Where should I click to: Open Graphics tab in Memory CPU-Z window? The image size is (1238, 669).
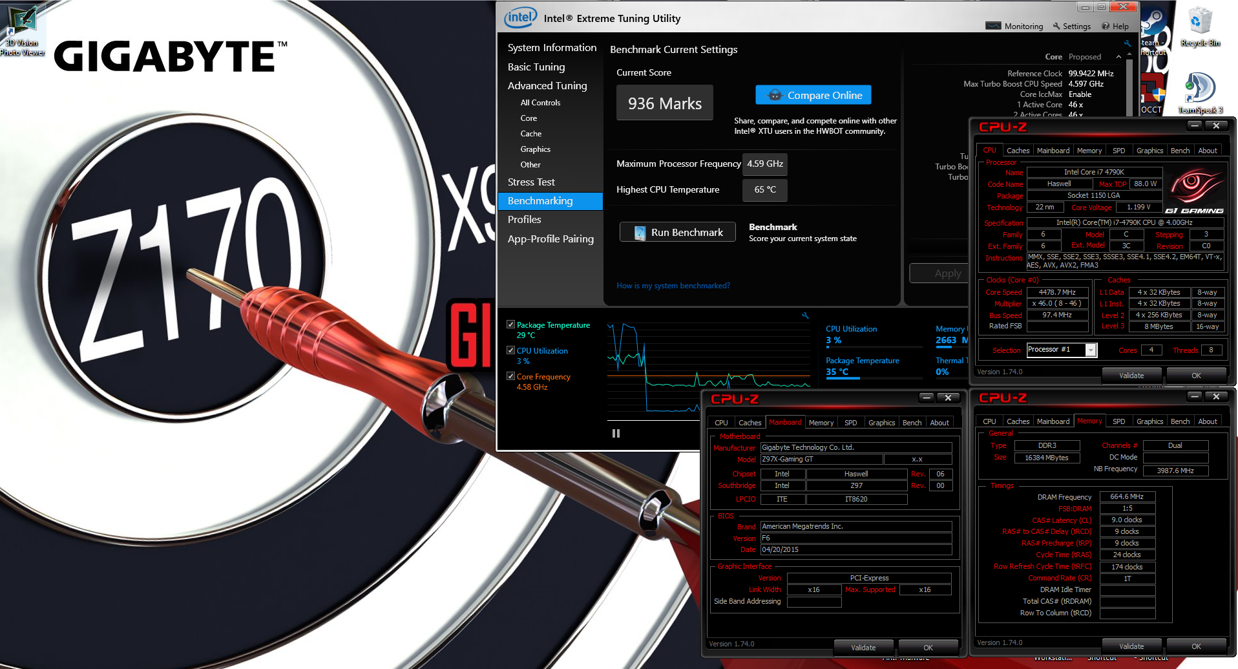(1149, 421)
